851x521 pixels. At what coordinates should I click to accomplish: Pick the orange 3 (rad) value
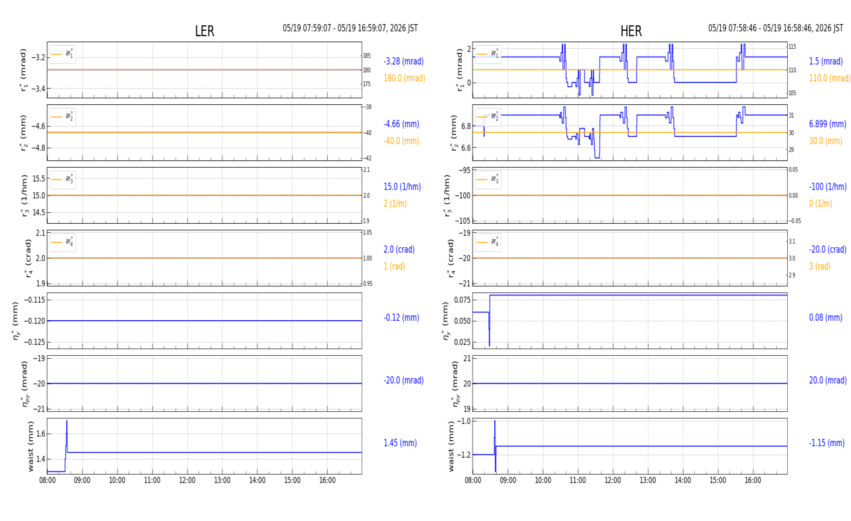[820, 267]
